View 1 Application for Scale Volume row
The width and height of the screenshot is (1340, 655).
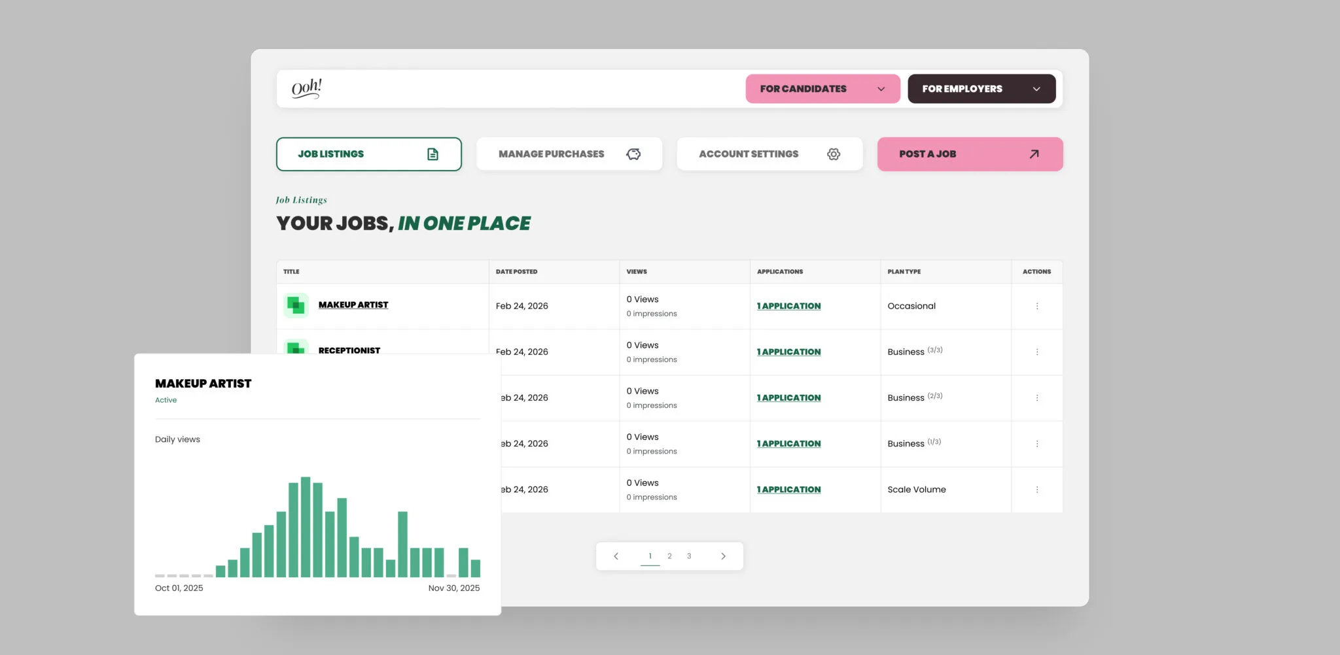point(788,490)
